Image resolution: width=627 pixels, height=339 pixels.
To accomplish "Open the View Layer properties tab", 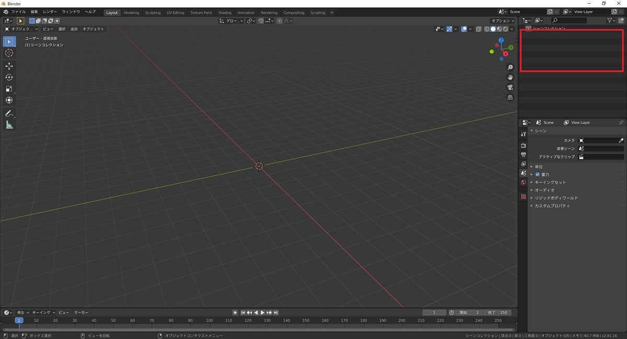I will (x=523, y=164).
